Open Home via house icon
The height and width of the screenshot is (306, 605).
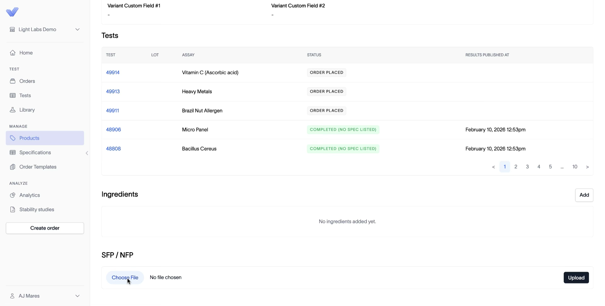click(x=13, y=53)
